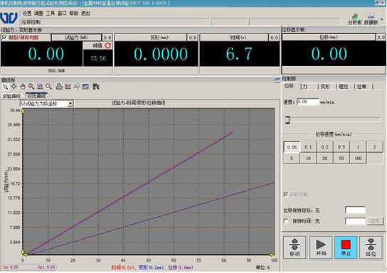
Task: Click the 变形(mm) header button
Action: (x=151, y=38)
